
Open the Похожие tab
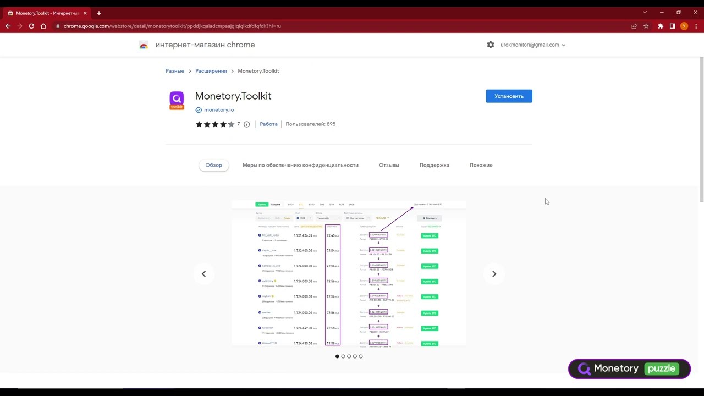[481, 165]
